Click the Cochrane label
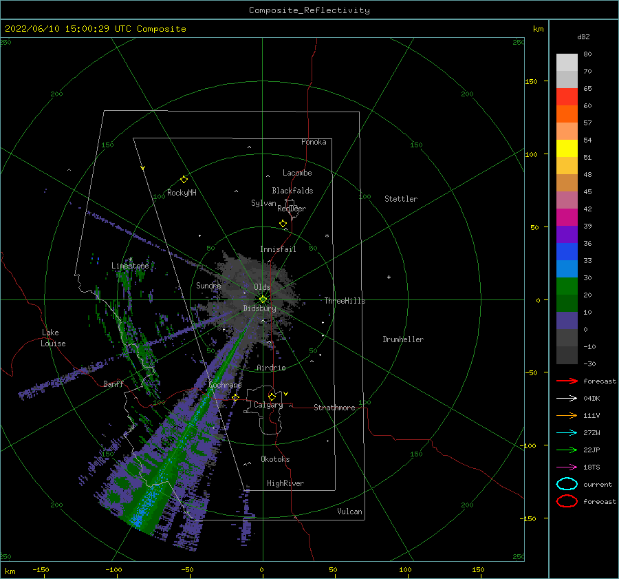Image resolution: width=619 pixels, height=579 pixels. point(225,385)
